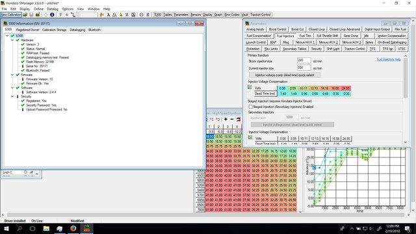416x234 pixels.
Task: Click the red flag icon in table toolbar
Action: pos(239,120)
